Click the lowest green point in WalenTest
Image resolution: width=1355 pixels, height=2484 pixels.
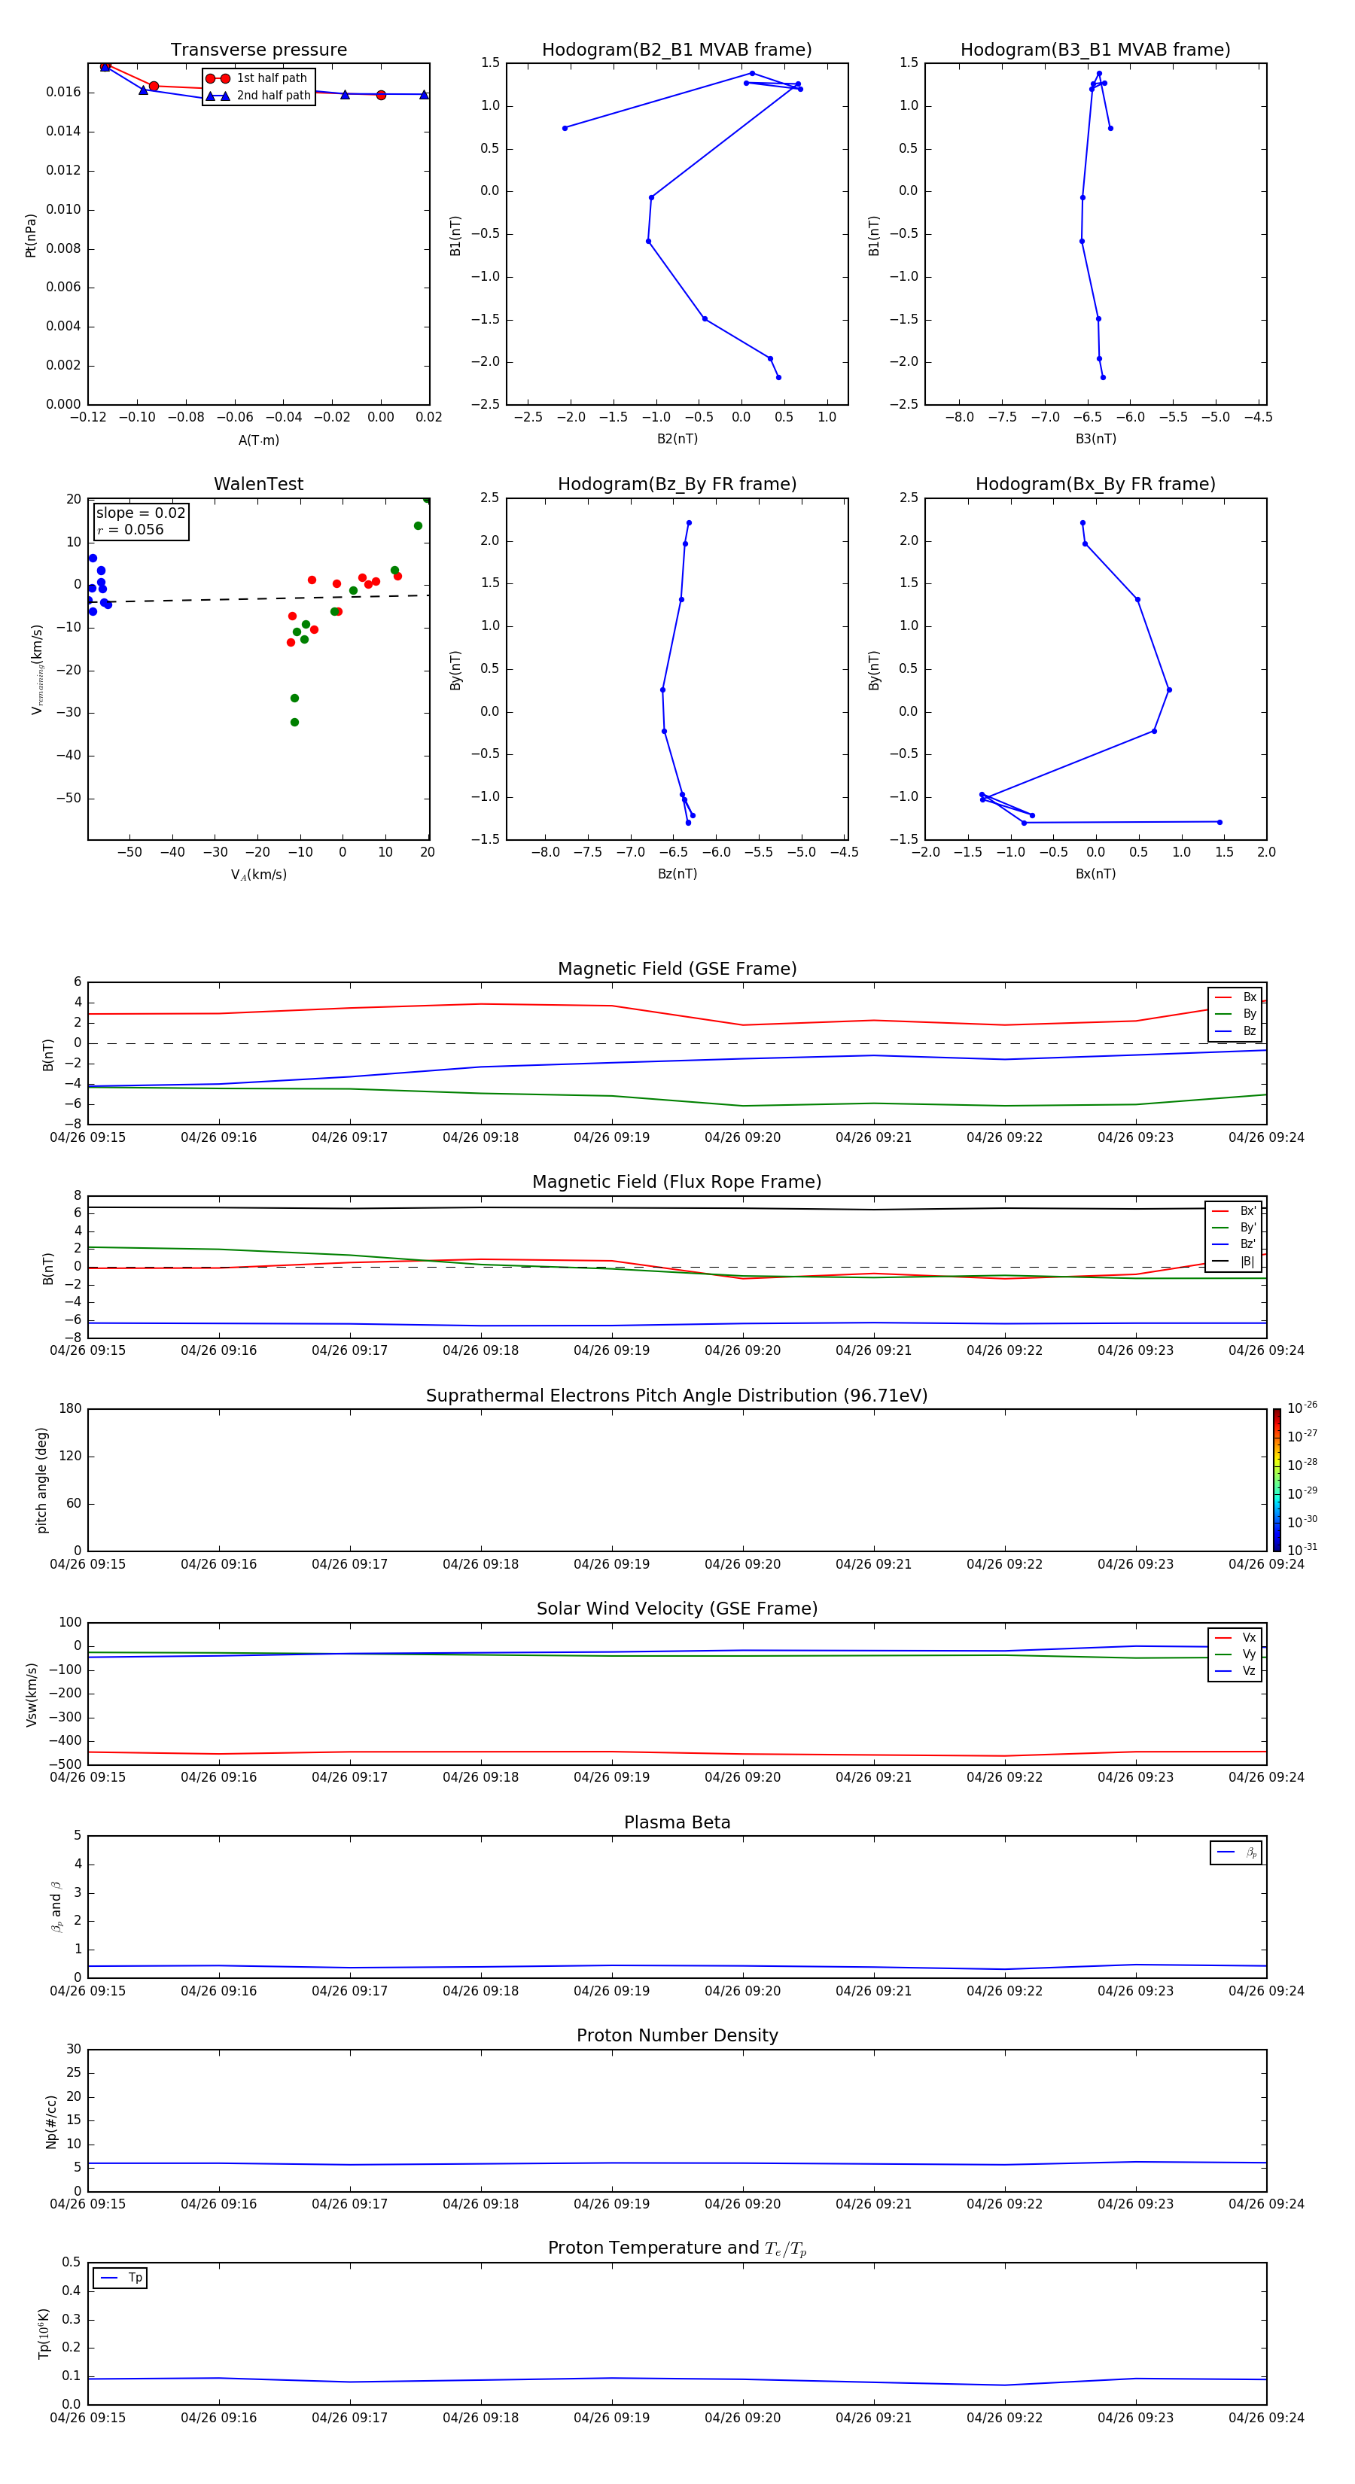(294, 723)
